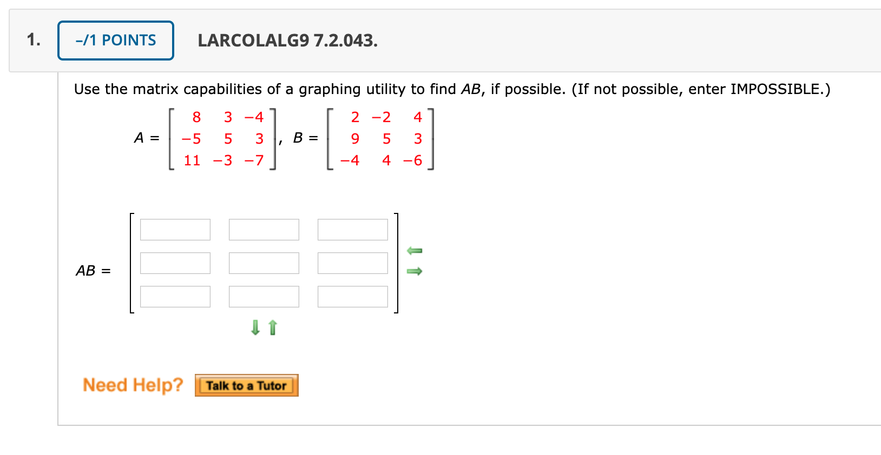Click the "-/1 POINTS" score button
The image size is (881, 455).
[x=115, y=39]
